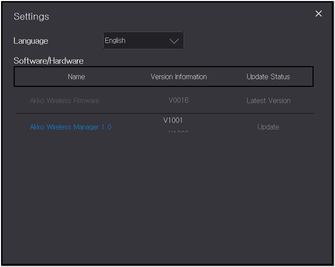Open the Language dropdown showing English

143,40
